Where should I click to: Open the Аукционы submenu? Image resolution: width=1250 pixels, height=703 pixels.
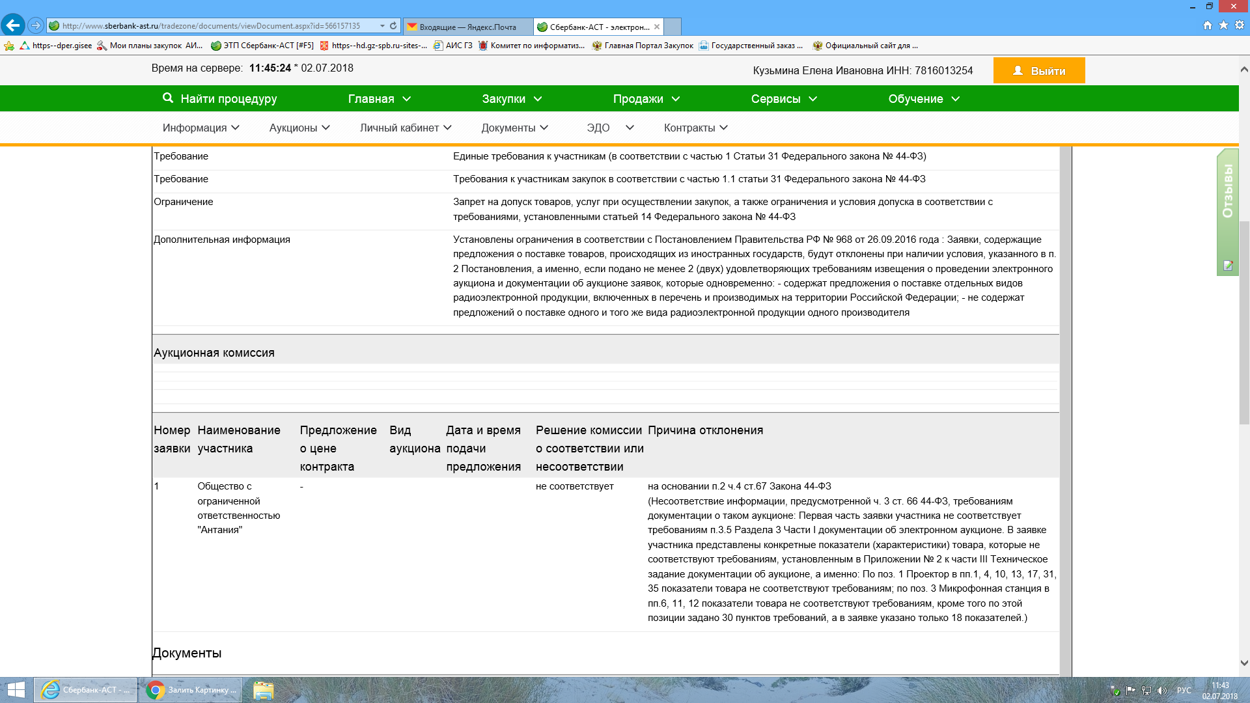(x=299, y=128)
